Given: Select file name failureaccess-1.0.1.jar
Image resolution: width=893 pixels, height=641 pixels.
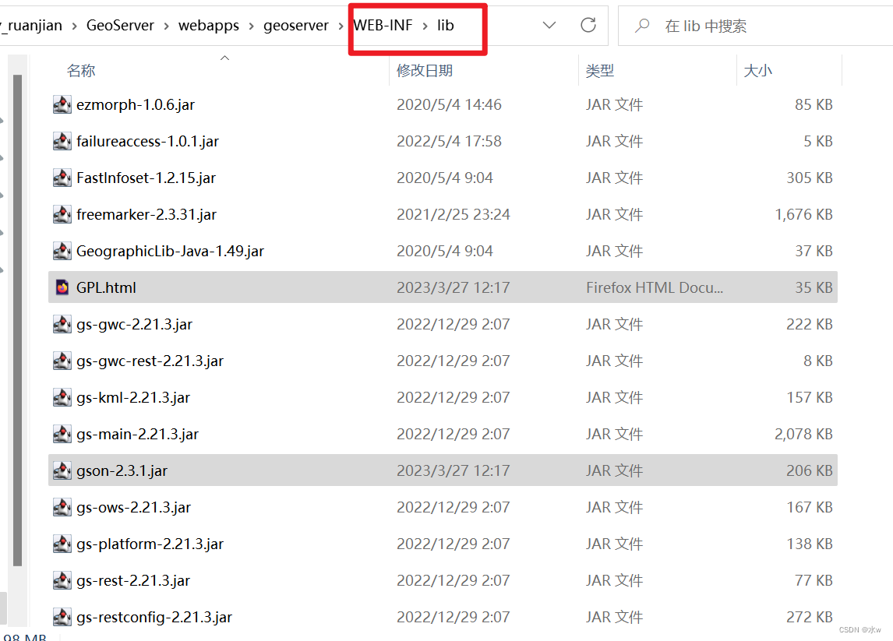Looking at the screenshot, I should (147, 141).
